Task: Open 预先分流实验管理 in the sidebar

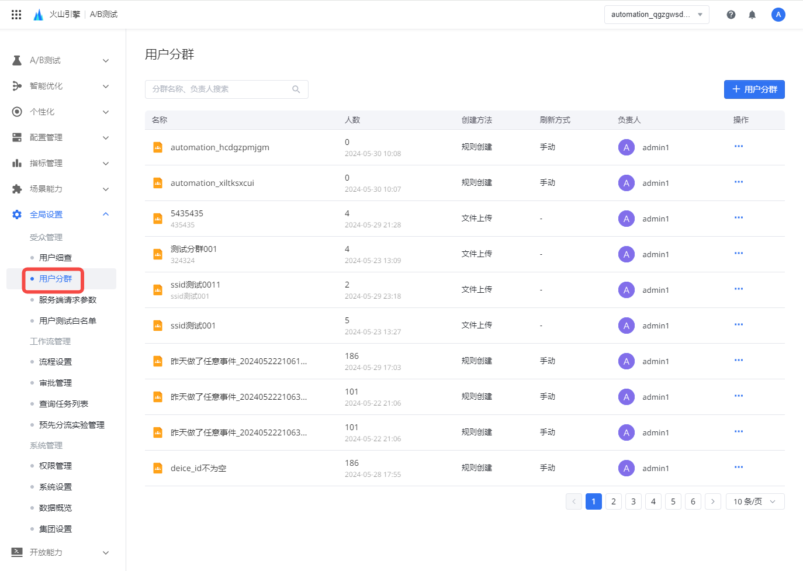Action: click(72, 425)
